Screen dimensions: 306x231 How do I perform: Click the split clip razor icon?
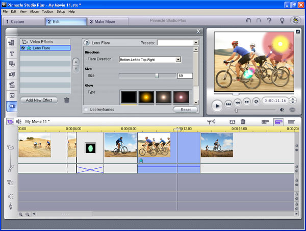tap(232, 122)
